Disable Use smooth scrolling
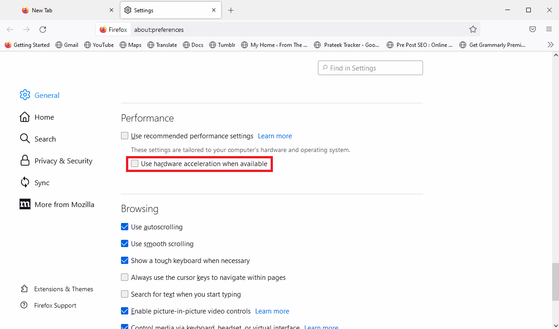 tap(125, 243)
